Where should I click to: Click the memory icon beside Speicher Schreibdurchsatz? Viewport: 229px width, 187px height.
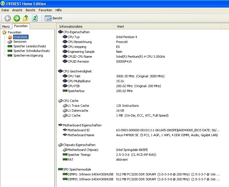(10, 51)
